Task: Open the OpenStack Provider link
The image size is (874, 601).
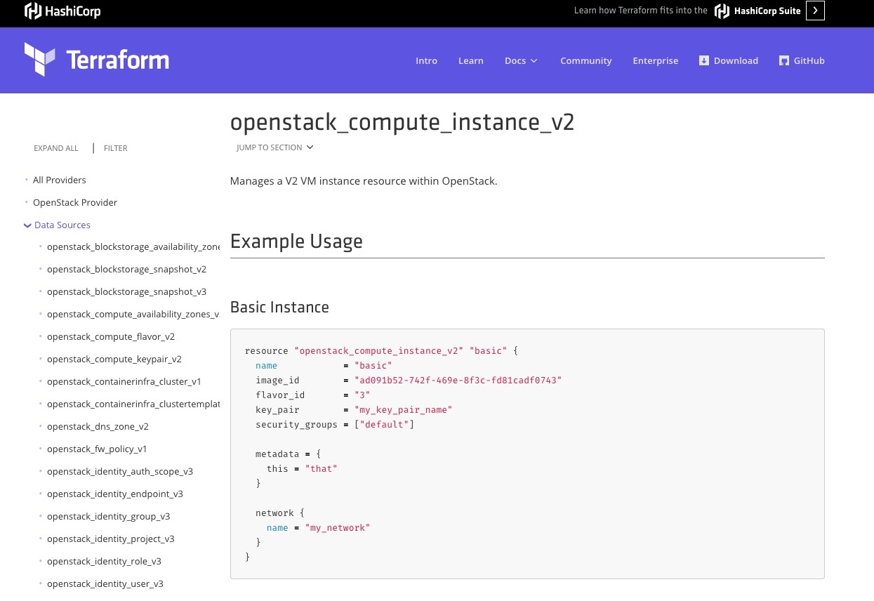Action: (75, 203)
